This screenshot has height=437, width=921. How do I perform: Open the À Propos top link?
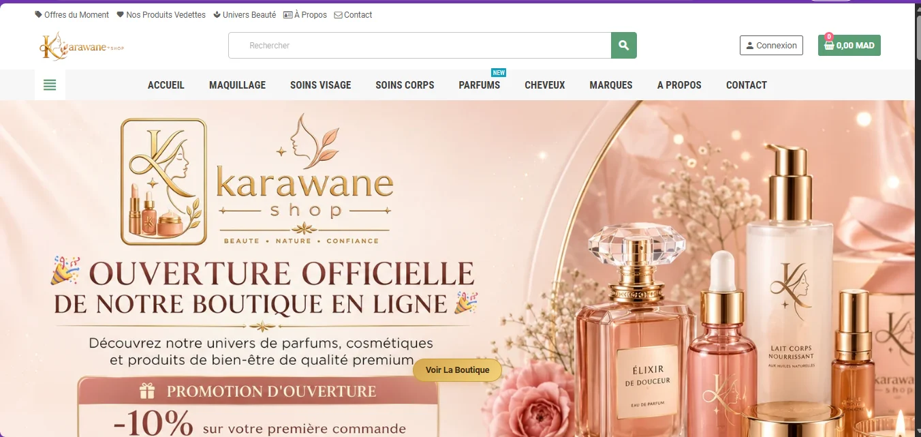click(311, 15)
